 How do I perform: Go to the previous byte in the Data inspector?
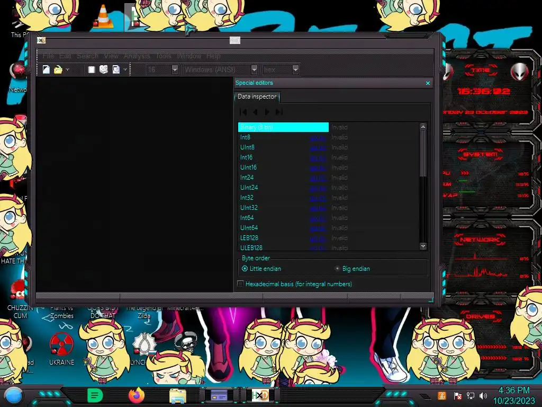255,112
